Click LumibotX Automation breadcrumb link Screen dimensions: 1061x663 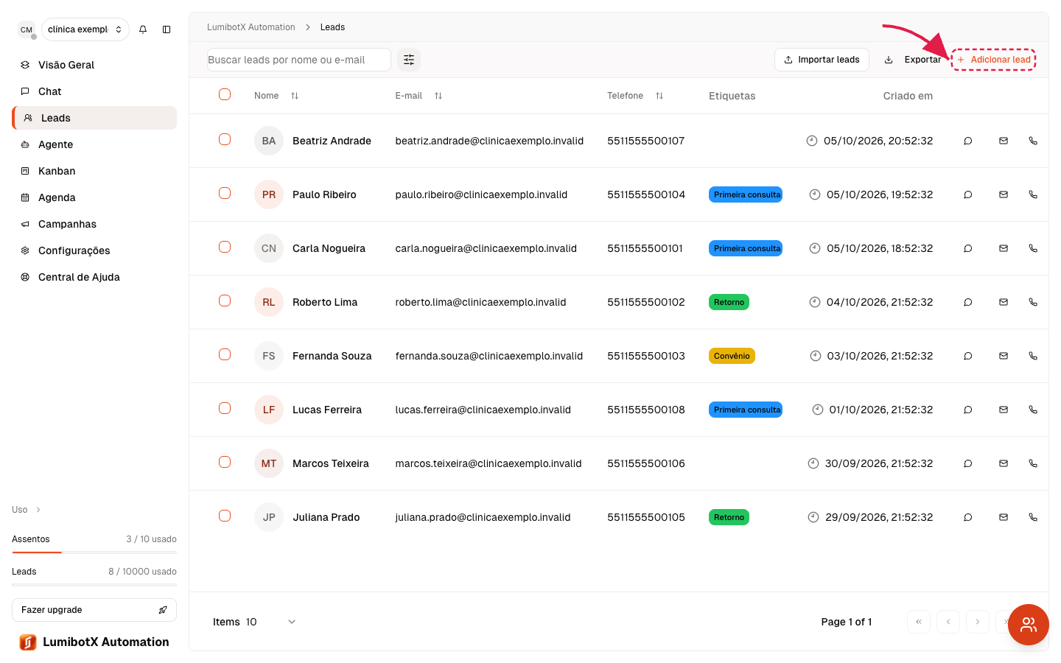tap(251, 27)
